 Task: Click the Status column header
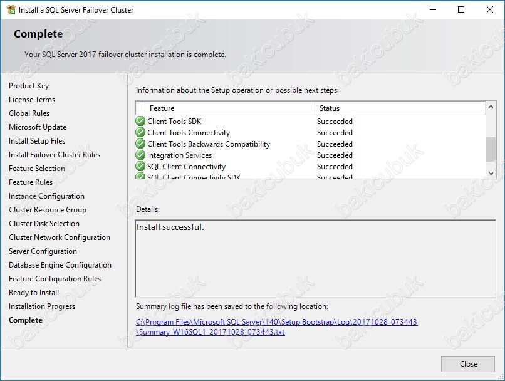click(x=400, y=108)
